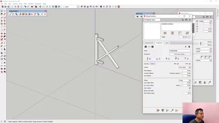The image size is (219, 123).
Task: Add a component with plus next to trash
Action: coord(185,47)
